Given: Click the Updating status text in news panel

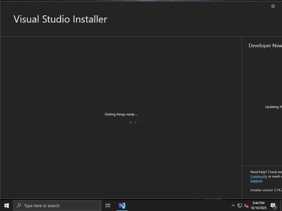Looking at the screenshot, I should 273,107.
